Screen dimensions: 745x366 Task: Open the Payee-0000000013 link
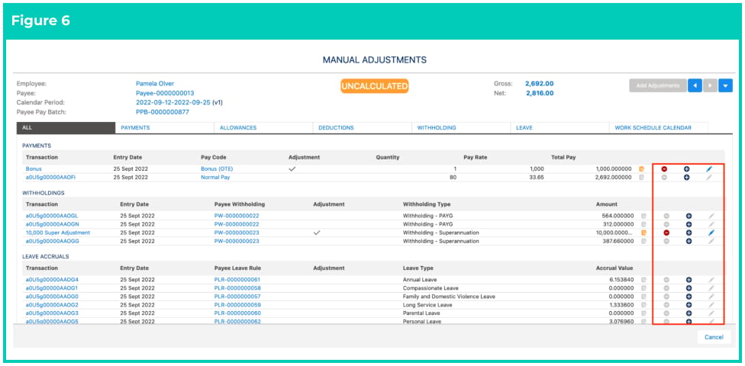coord(165,93)
